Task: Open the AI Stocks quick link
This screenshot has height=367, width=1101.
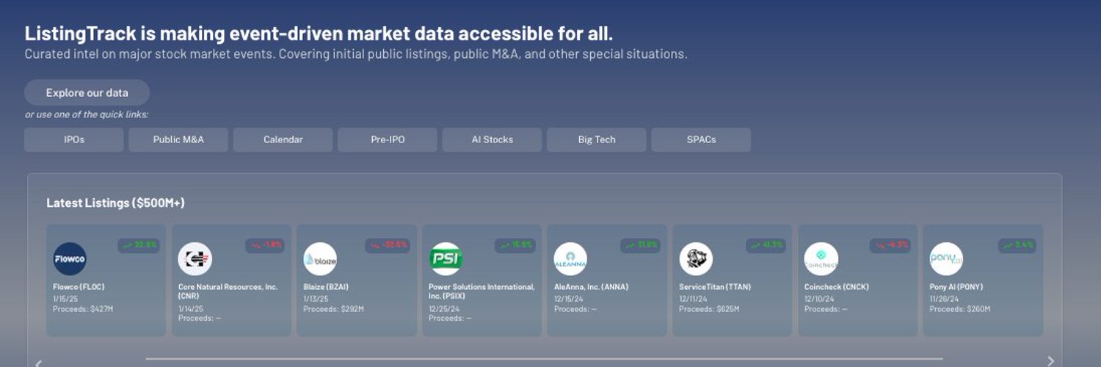Action: 492,139
